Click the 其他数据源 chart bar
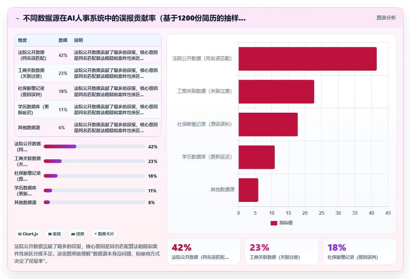This screenshot has width=411, height=279. point(248,190)
